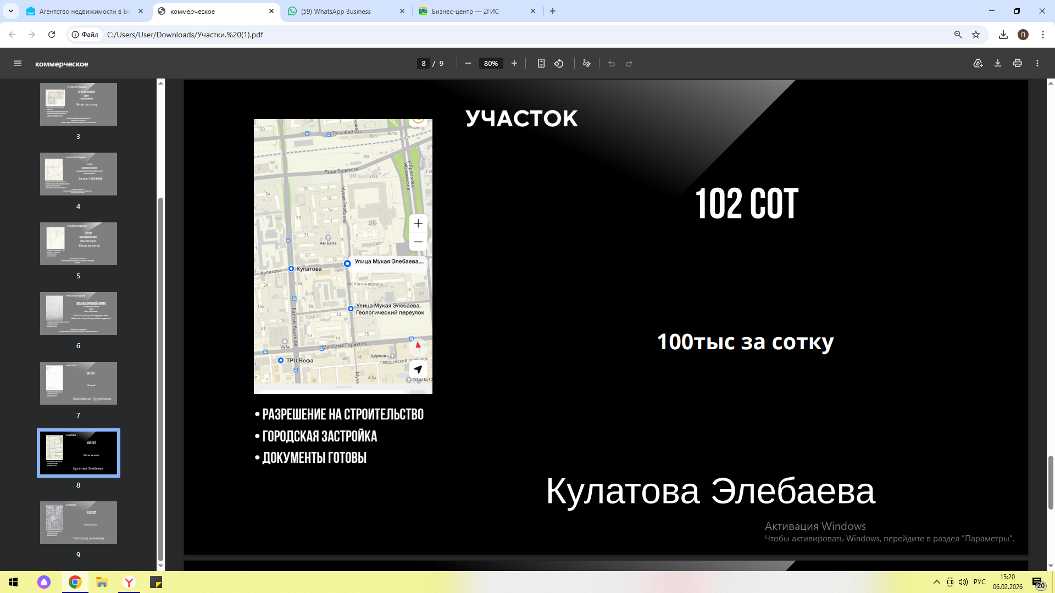Open the draw annotation tool
Screen dimensions: 1055x593
[587, 64]
